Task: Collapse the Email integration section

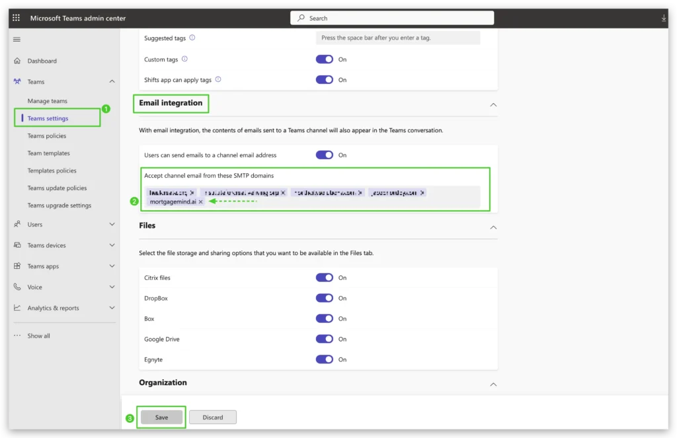Action: point(493,104)
